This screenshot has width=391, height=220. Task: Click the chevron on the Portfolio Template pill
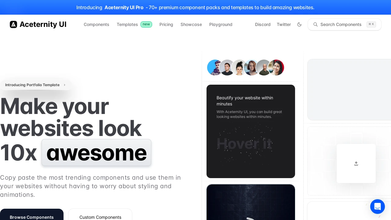pyautogui.click(x=64, y=85)
